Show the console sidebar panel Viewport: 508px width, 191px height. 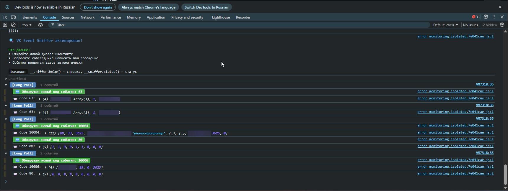click(x=5, y=25)
